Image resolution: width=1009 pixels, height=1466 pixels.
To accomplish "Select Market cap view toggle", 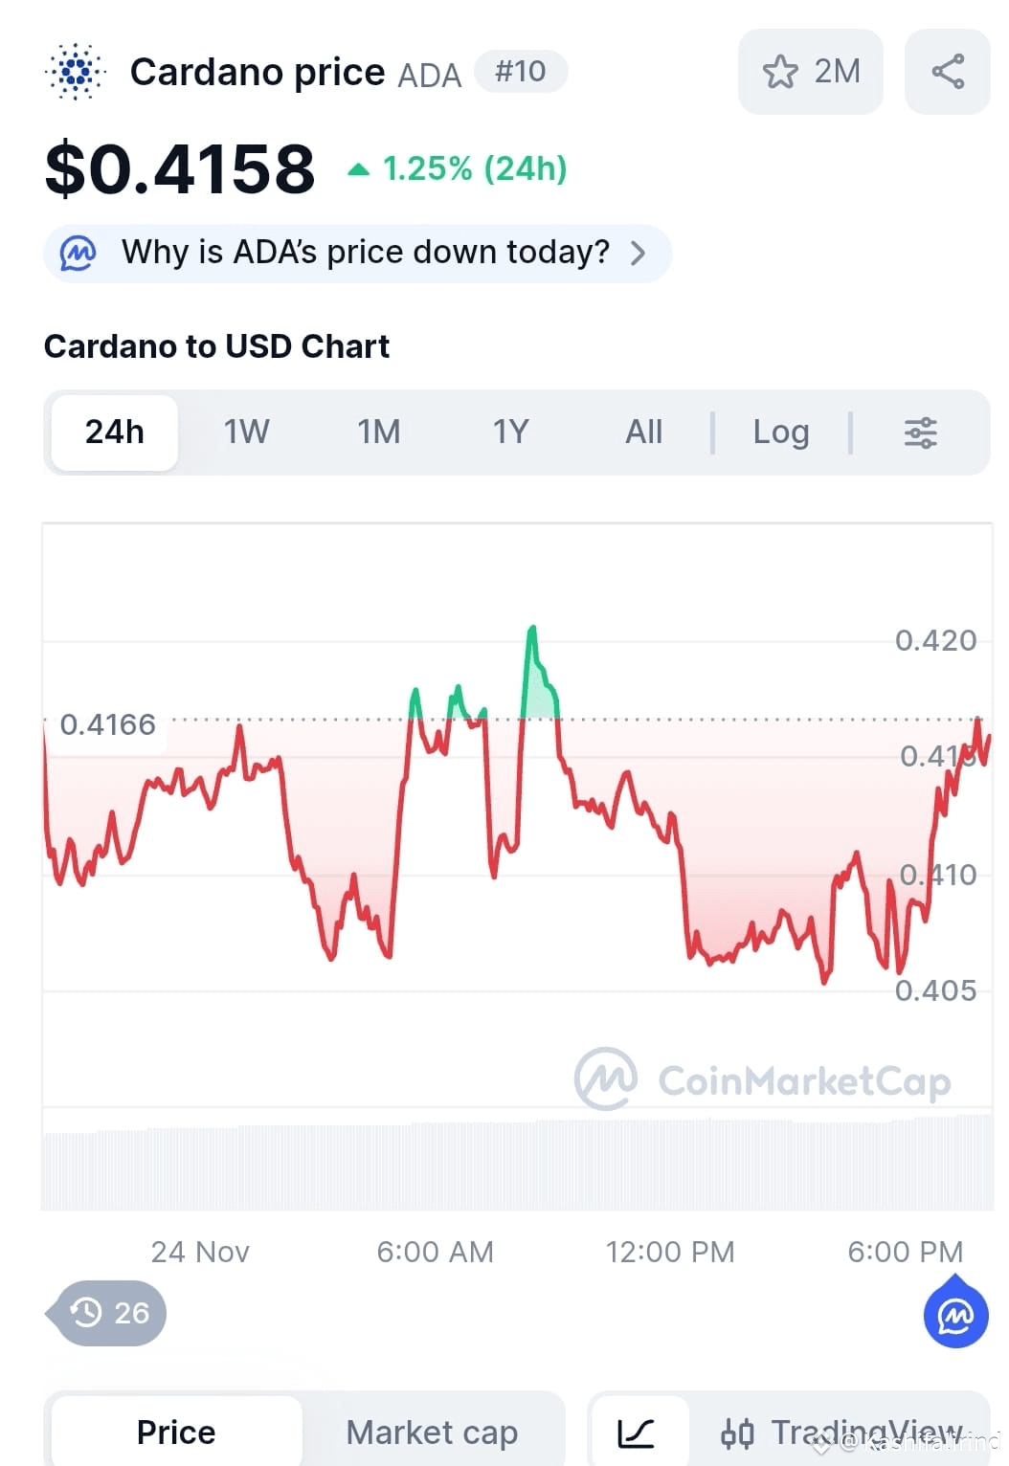I will click(432, 1433).
